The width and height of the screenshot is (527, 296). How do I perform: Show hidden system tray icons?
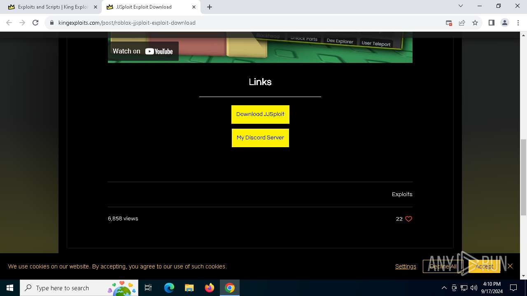coord(444,288)
